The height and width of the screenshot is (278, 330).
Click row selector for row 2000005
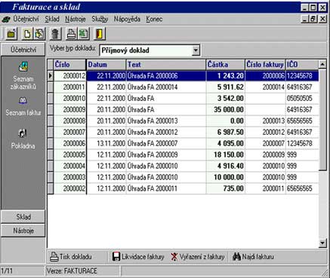[x=51, y=154]
